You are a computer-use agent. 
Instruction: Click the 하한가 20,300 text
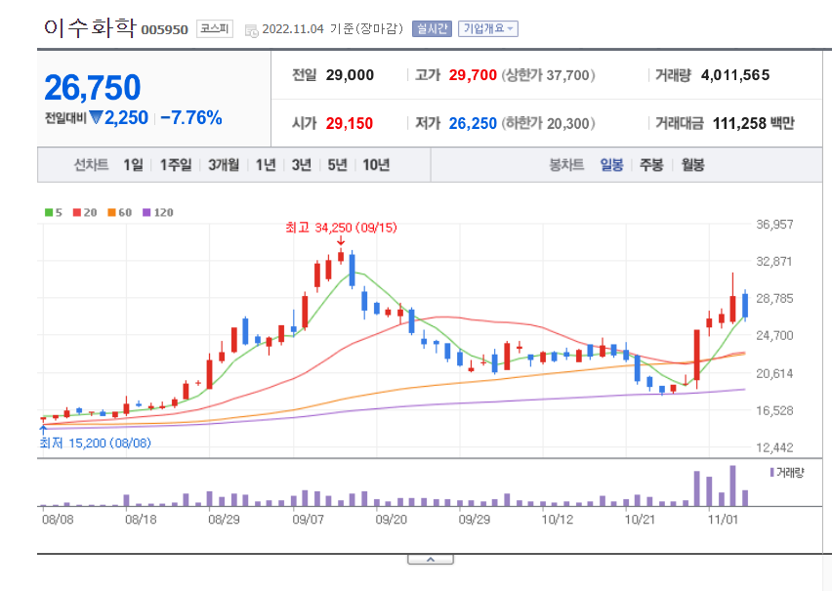548,124
